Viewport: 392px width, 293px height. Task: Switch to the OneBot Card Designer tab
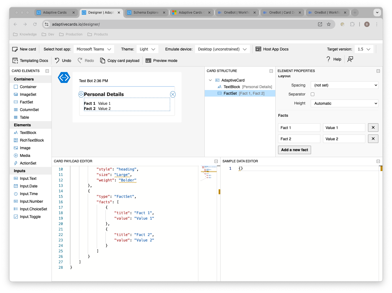[x=282, y=13]
